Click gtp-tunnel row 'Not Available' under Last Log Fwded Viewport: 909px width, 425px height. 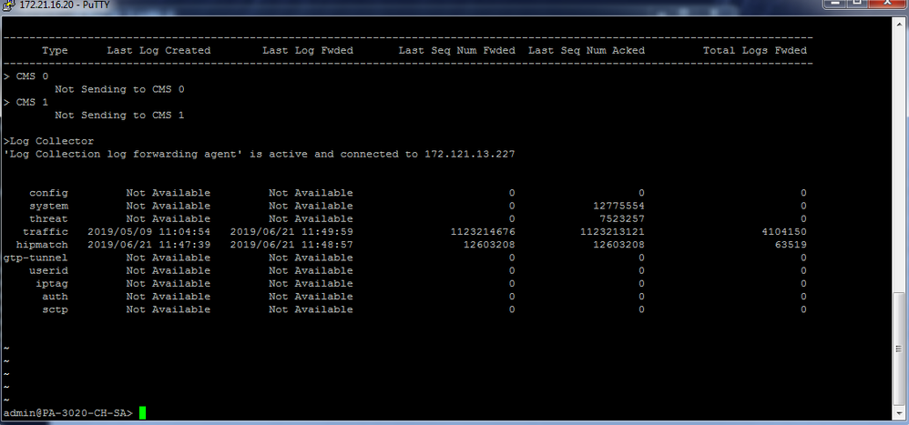coord(311,258)
